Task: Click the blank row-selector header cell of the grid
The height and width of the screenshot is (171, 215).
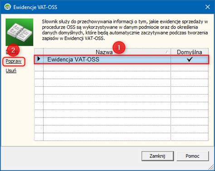Action: [x=39, y=52]
